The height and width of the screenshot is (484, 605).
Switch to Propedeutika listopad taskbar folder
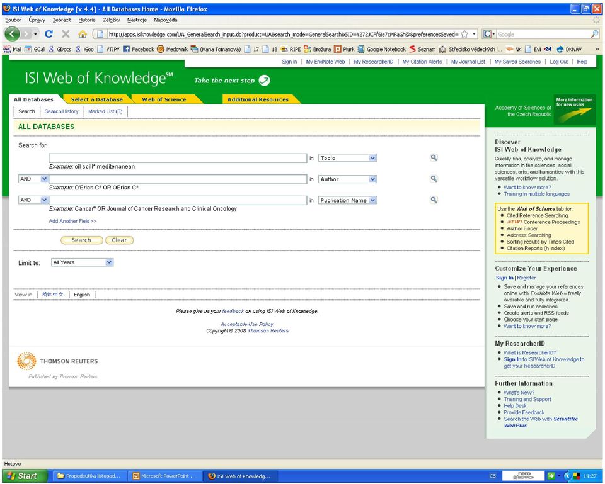coord(89,476)
